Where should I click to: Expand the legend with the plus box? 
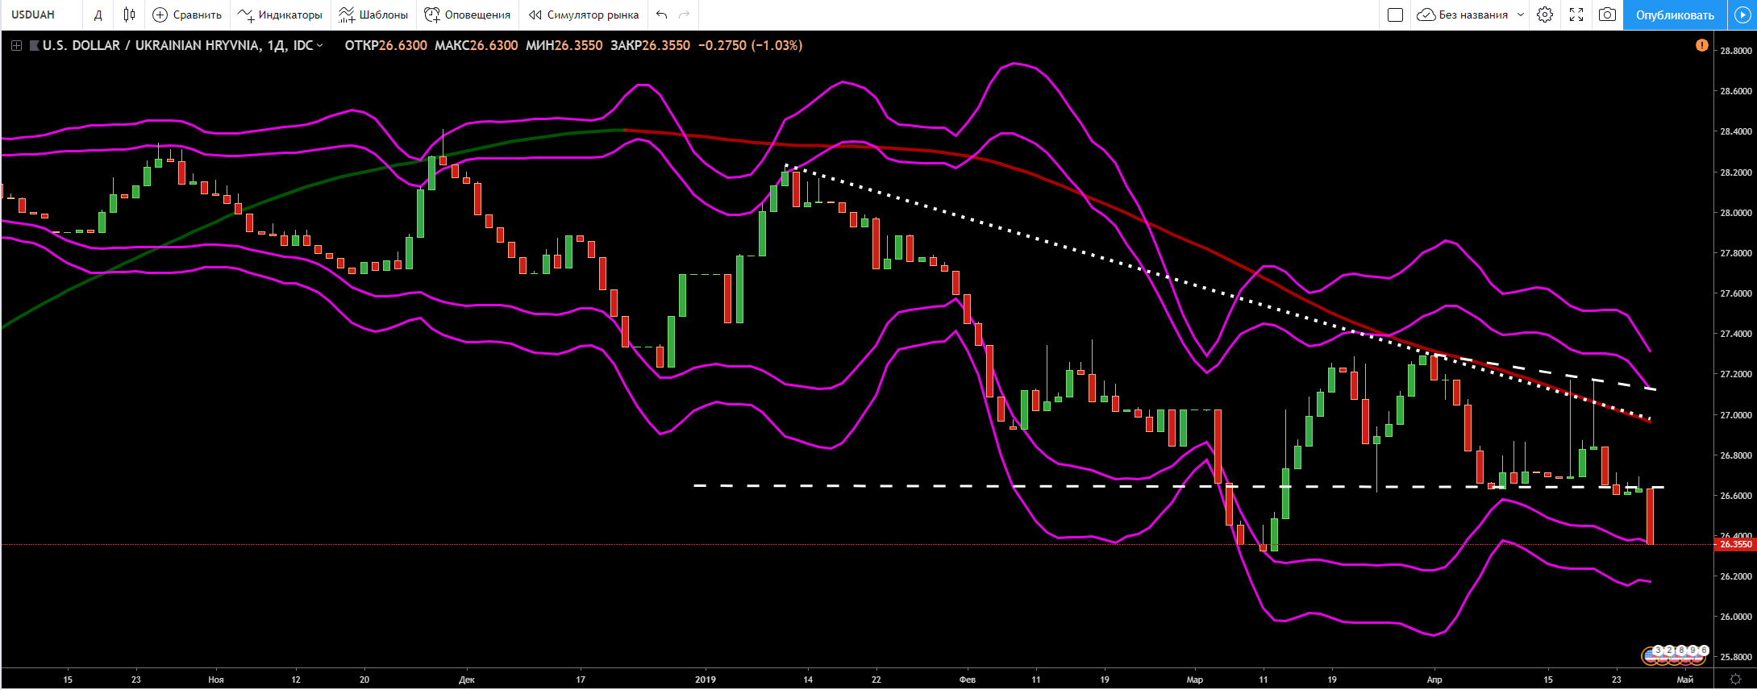click(16, 46)
